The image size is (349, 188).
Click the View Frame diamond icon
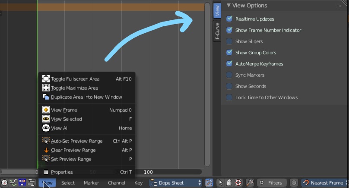pos(46,110)
